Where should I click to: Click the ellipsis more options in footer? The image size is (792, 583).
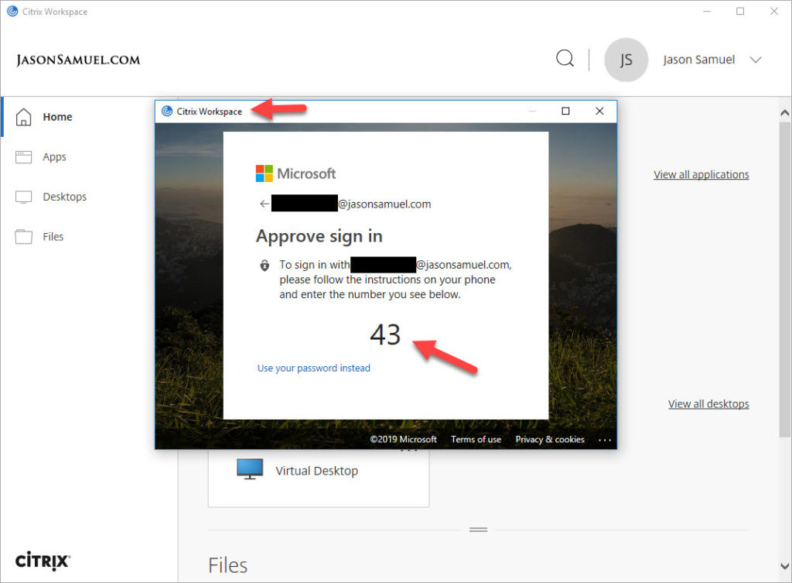(604, 440)
